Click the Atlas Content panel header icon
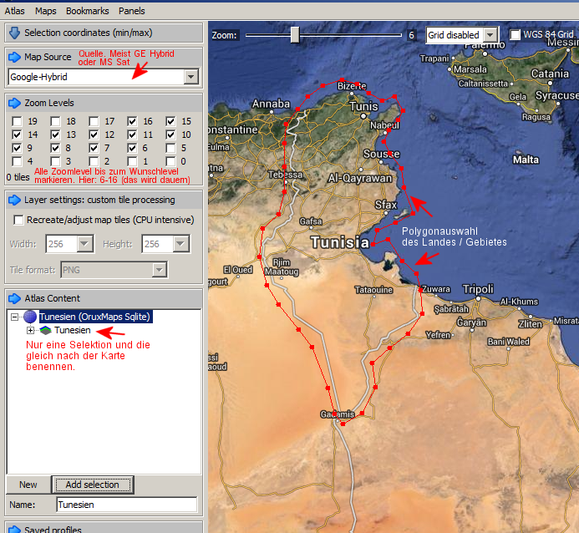This screenshot has height=533, width=579. pyautogui.click(x=14, y=298)
